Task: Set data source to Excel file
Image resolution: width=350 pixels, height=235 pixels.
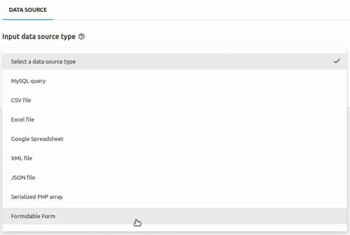Action: pos(174,119)
